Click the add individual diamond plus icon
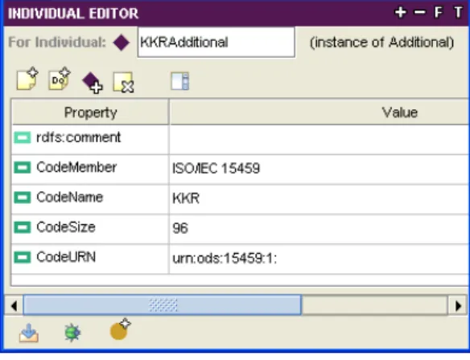The height and width of the screenshot is (360, 470). click(x=93, y=82)
